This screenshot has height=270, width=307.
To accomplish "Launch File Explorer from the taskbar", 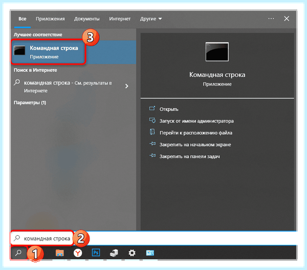I will tap(60, 253).
